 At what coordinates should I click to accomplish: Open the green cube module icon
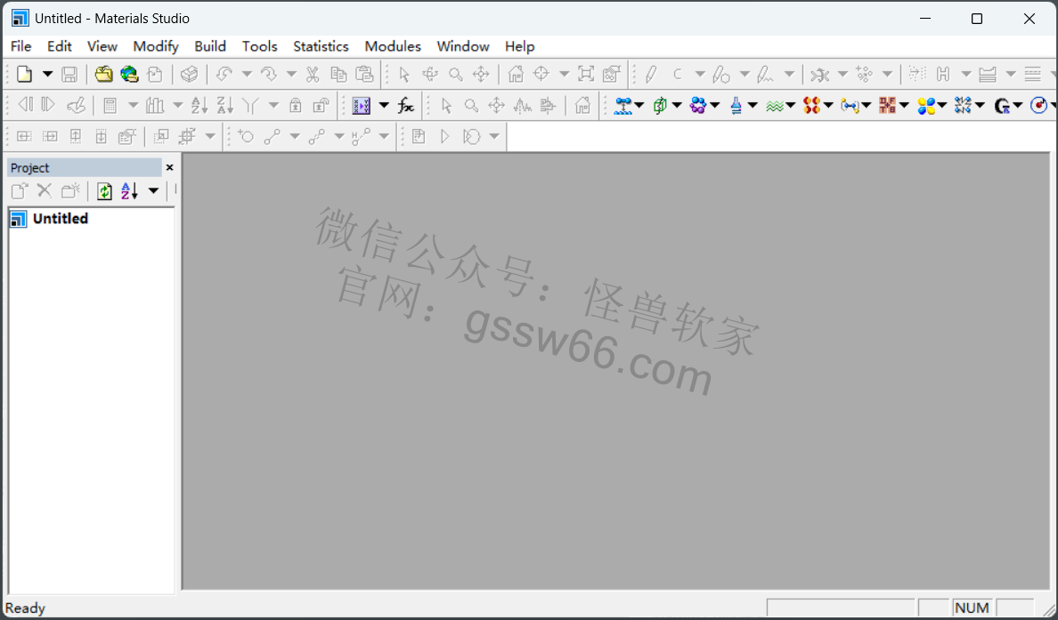(660, 105)
